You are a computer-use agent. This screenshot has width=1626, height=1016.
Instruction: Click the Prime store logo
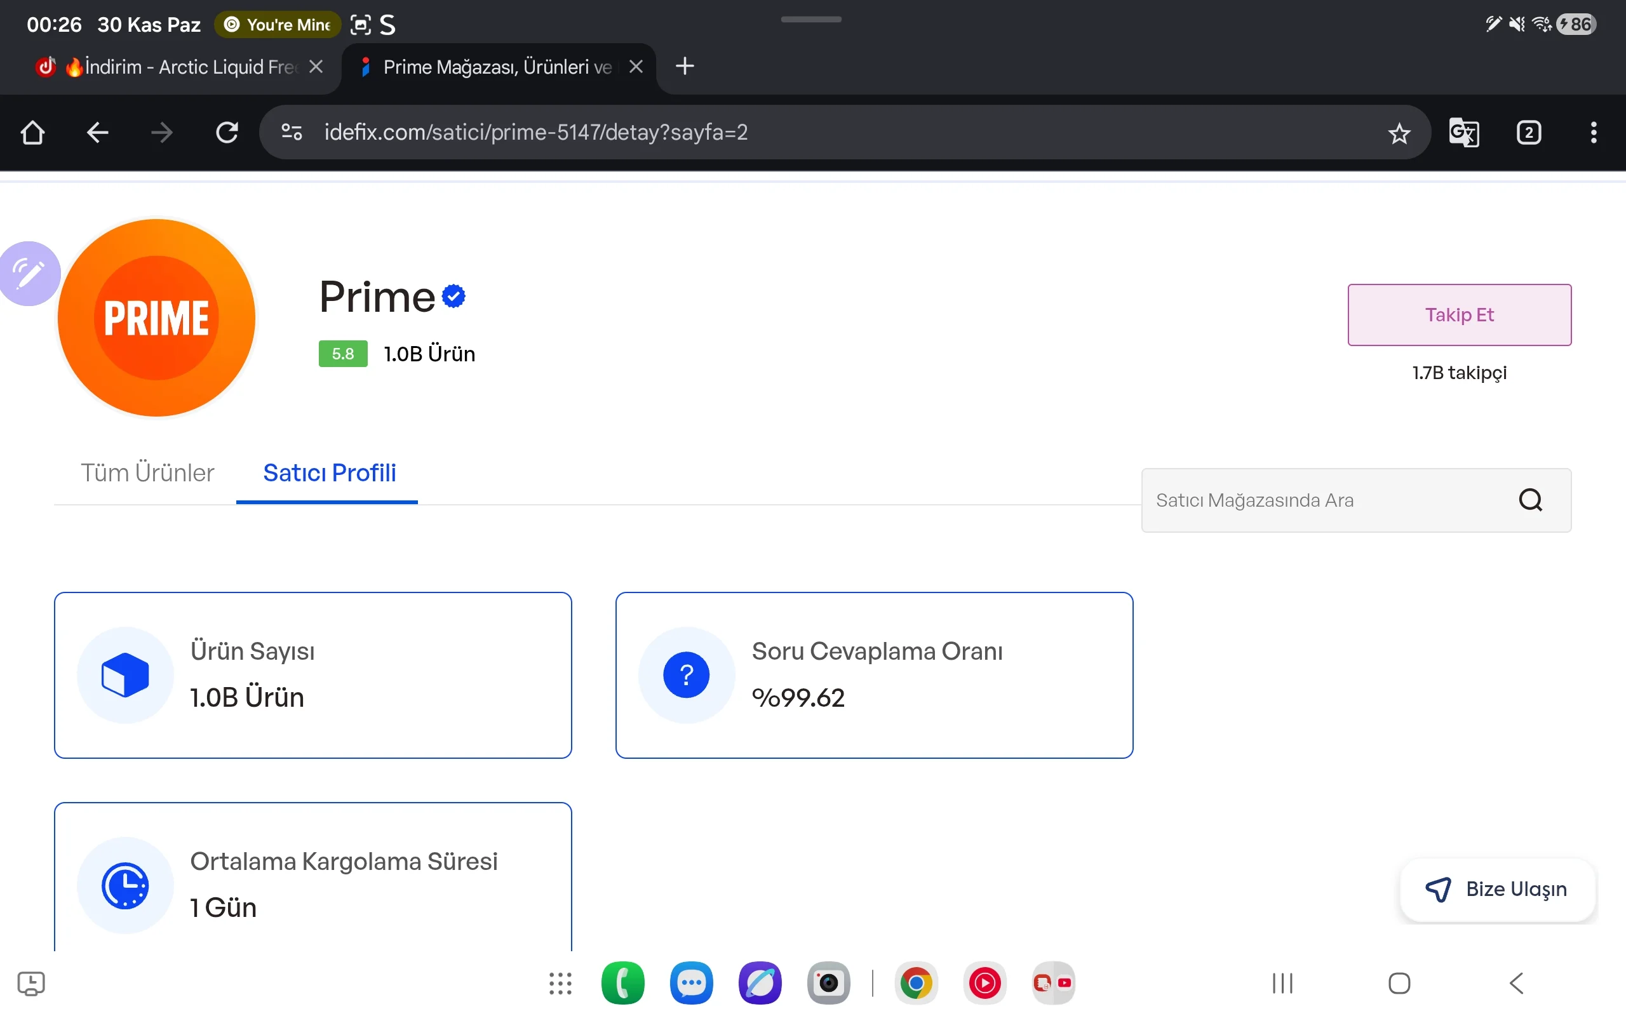pyautogui.click(x=156, y=317)
